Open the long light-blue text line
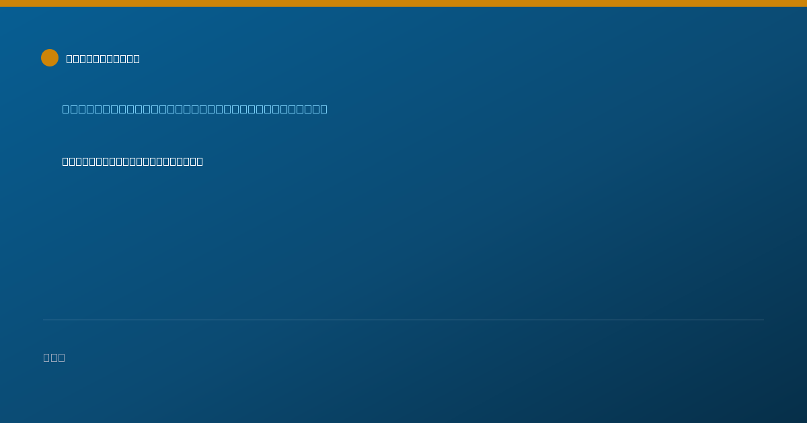This screenshot has height=423, width=807. tap(195, 109)
